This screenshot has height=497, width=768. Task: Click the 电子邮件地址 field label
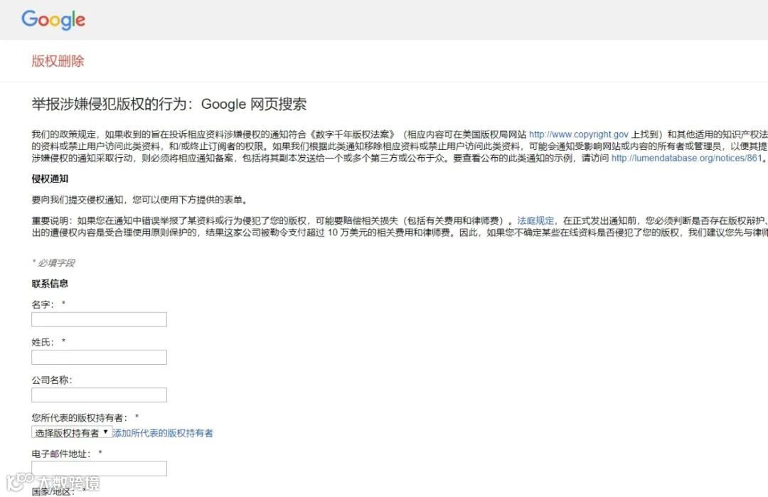(x=61, y=454)
